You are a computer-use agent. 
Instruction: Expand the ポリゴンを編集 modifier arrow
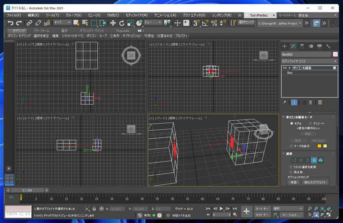pos(290,68)
